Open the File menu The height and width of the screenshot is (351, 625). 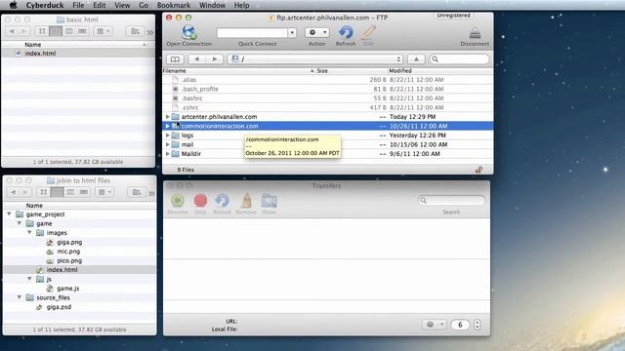78,5
